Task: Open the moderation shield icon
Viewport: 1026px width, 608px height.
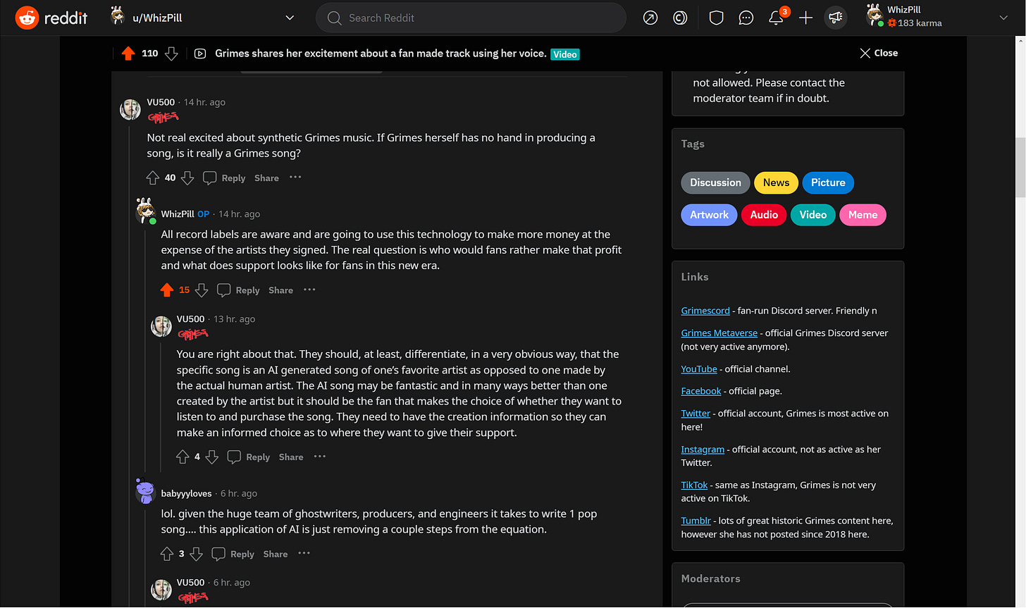Action: (717, 18)
